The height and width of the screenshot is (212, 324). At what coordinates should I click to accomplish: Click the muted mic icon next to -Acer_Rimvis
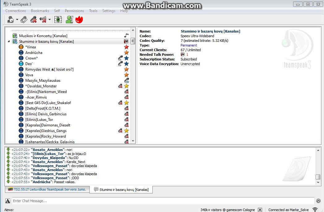pyautogui.click(x=126, y=97)
